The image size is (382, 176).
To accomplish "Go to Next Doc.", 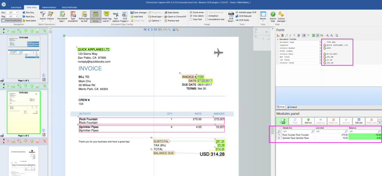I will click(29, 16).
